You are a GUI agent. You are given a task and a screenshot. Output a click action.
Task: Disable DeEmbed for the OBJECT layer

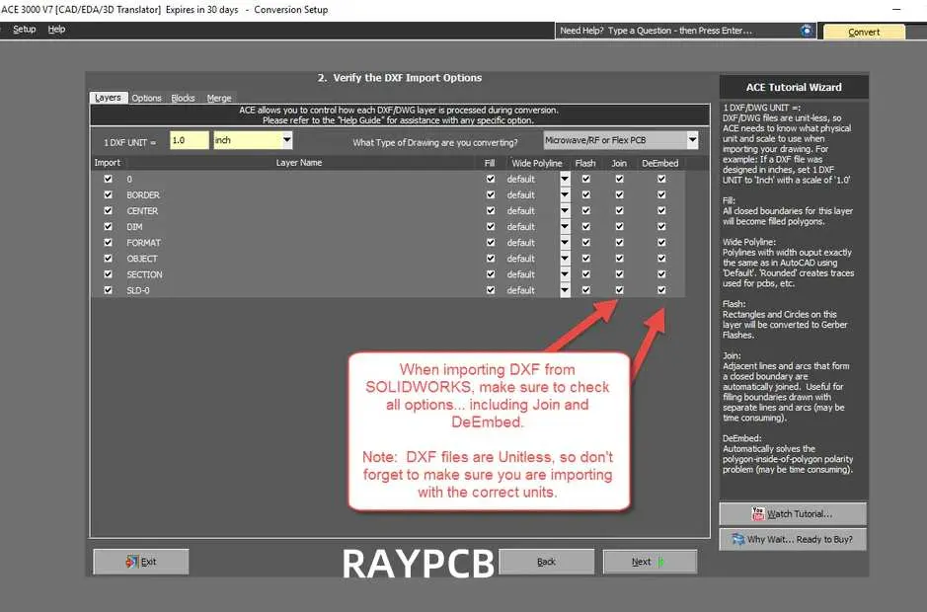click(x=661, y=259)
